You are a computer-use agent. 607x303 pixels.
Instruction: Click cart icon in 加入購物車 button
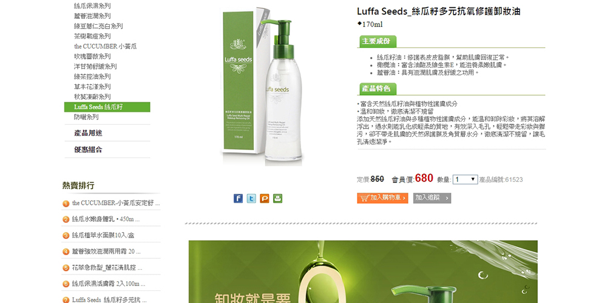[x=364, y=198]
